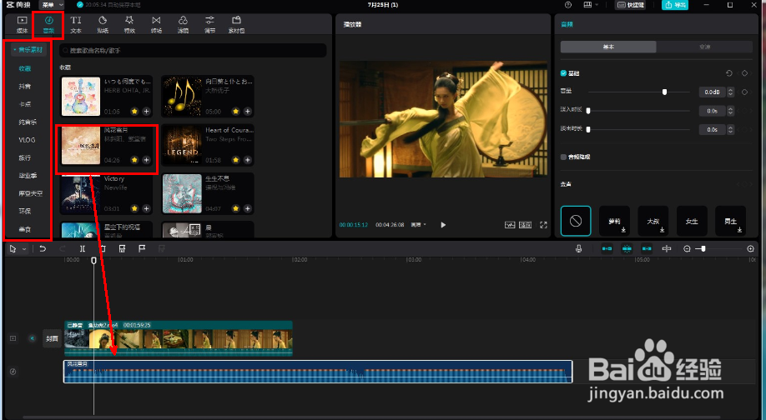Image resolution: width=766 pixels, height=420 pixels.
Task: Step the 淡入时长 0.0s value
Action: point(730,111)
